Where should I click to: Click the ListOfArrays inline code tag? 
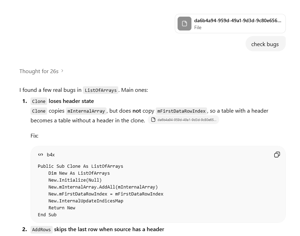pyautogui.click(x=101, y=90)
